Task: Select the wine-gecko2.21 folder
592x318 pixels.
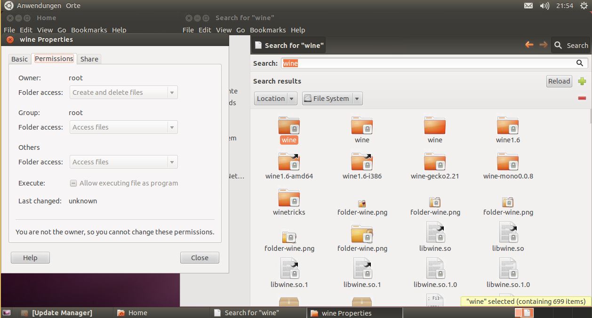Action: (435, 166)
